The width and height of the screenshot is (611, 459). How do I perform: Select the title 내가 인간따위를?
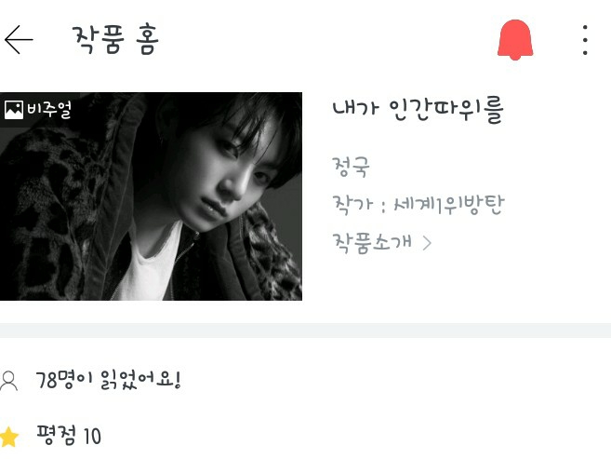[x=418, y=109]
